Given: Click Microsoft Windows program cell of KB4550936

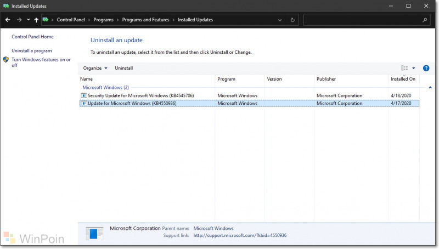Looking at the screenshot, I should [238, 103].
